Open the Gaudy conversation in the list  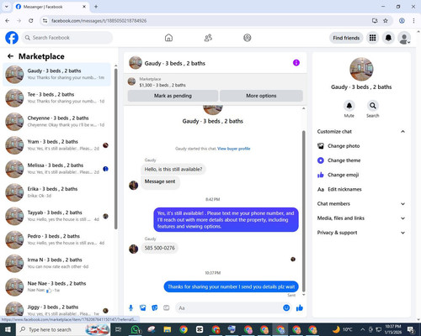click(x=56, y=74)
